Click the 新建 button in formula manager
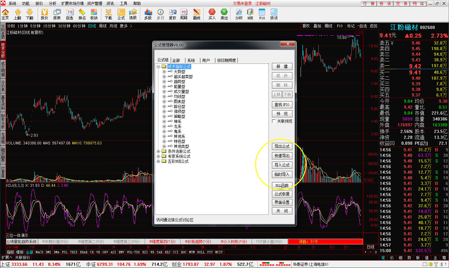 pos(282,66)
